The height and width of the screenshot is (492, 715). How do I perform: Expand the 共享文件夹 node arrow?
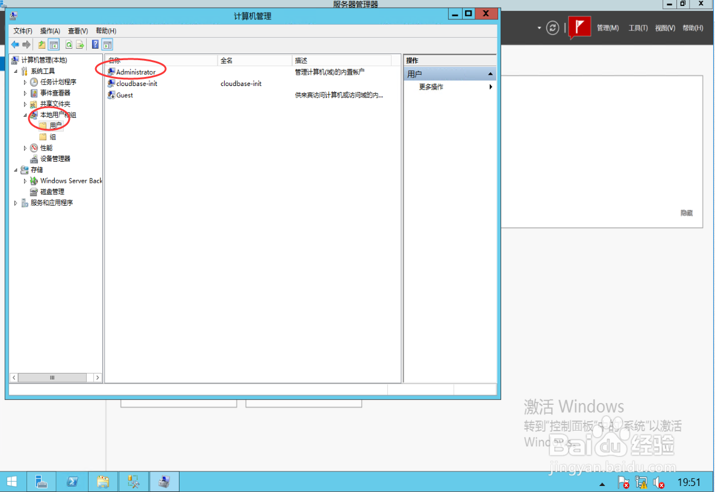25,104
